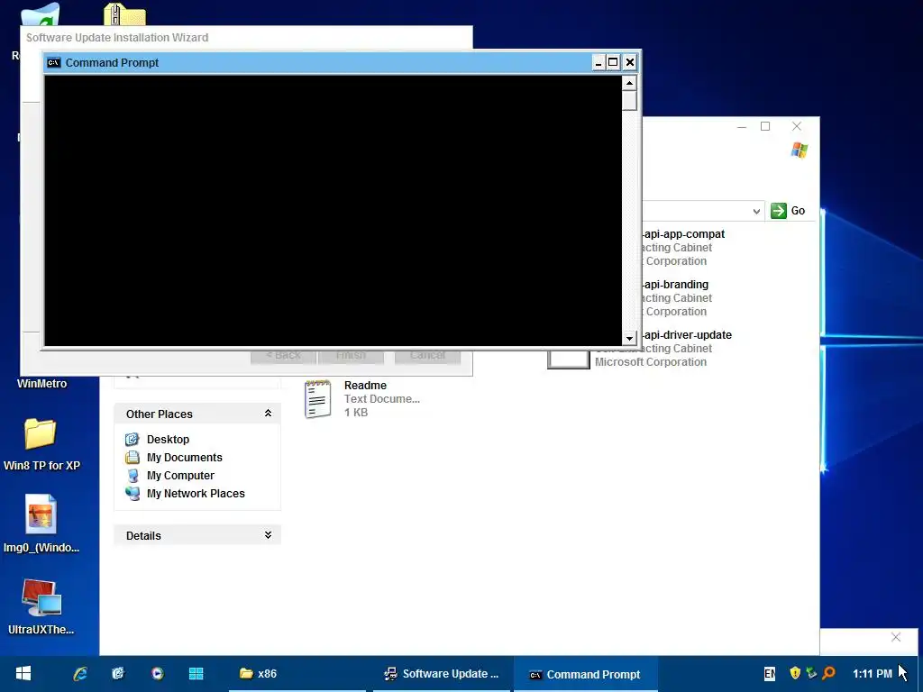Open the address bar dropdown arrow
Screen dimensions: 923x692
(756, 211)
